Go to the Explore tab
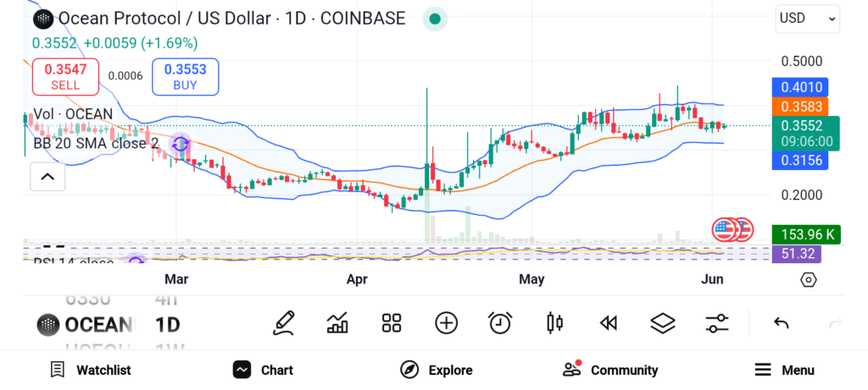Image resolution: width=868 pixels, height=390 pixels. point(437,370)
